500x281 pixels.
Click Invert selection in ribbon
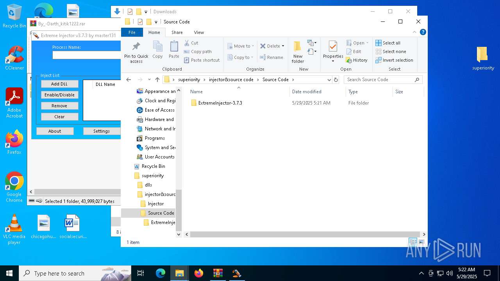[x=394, y=60]
